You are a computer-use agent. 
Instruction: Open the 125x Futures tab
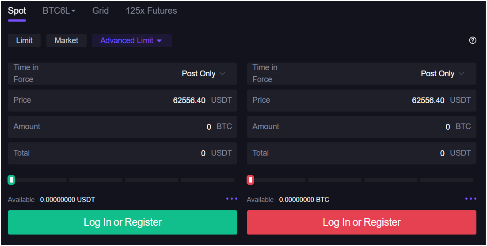pos(151,11)
